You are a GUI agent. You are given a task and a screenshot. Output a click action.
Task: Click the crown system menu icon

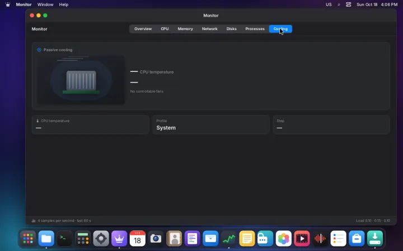pos(8,4)
